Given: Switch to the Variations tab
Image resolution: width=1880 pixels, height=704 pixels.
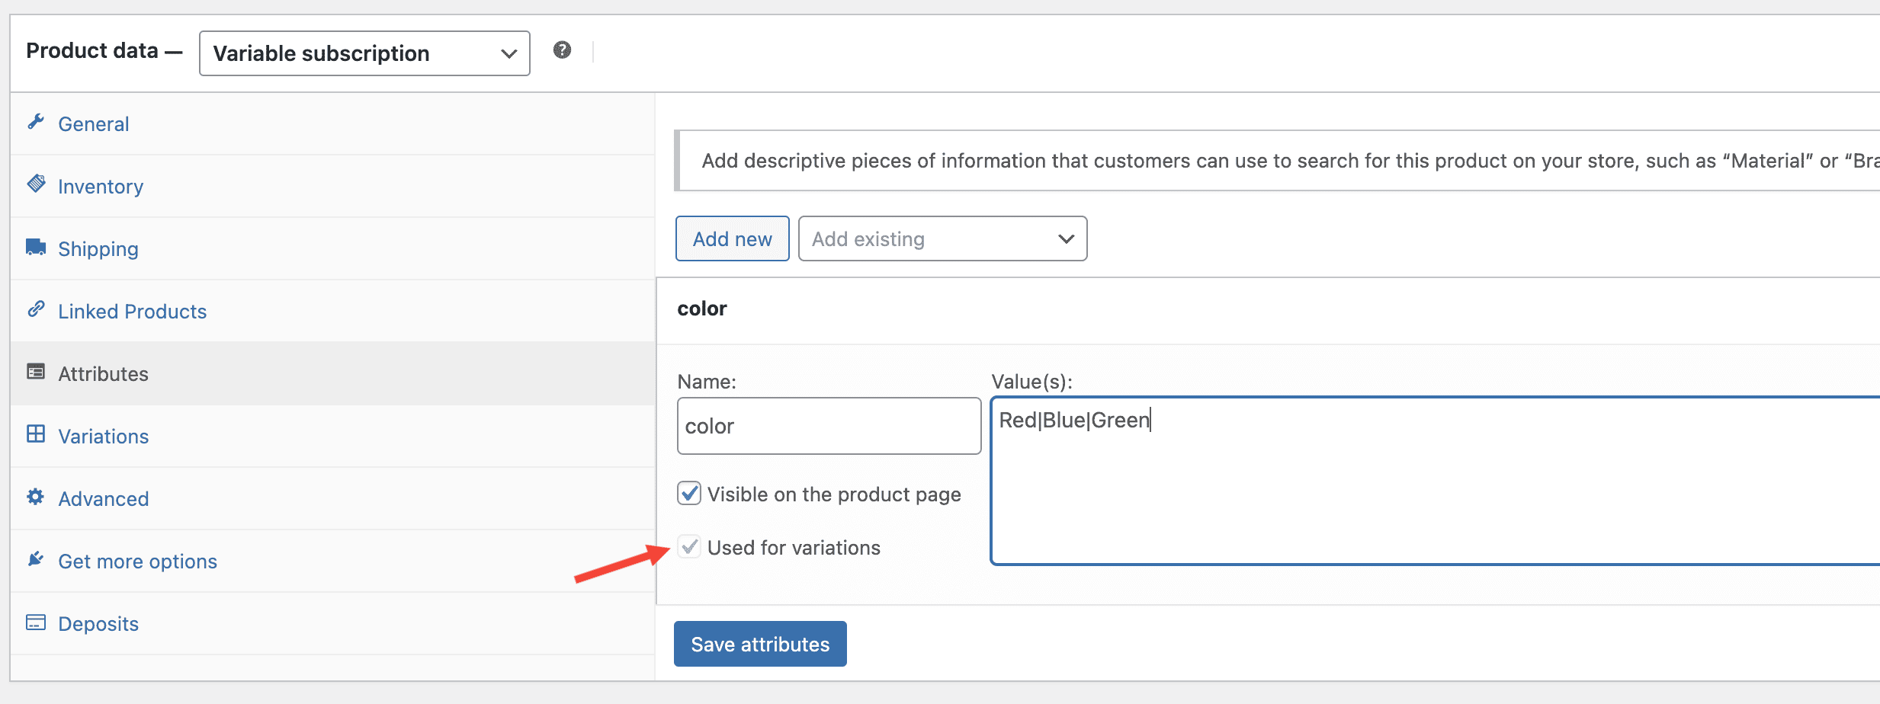Looking at the screenshot, I should 103,436.
